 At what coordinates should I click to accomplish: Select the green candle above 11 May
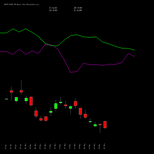coord(51,112)
